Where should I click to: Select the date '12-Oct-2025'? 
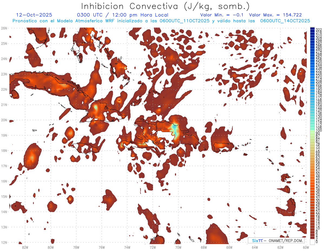34,15
